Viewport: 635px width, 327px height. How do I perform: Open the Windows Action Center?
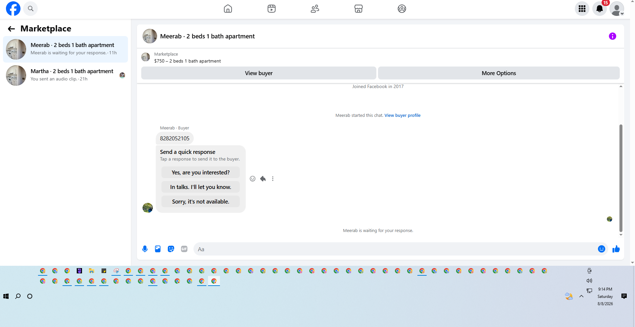624,296
